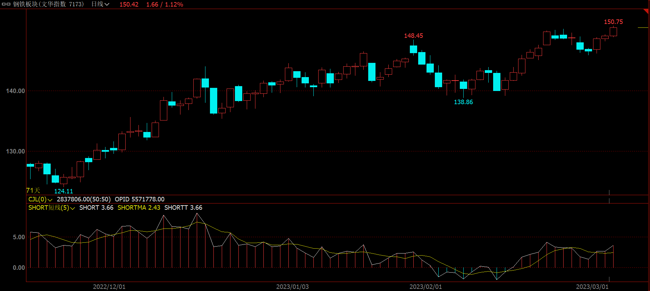Viewport: 650px width, 291px height.
Task: Click the SHORTT 3.66 indicator value
Action: [x=183, y=208]
